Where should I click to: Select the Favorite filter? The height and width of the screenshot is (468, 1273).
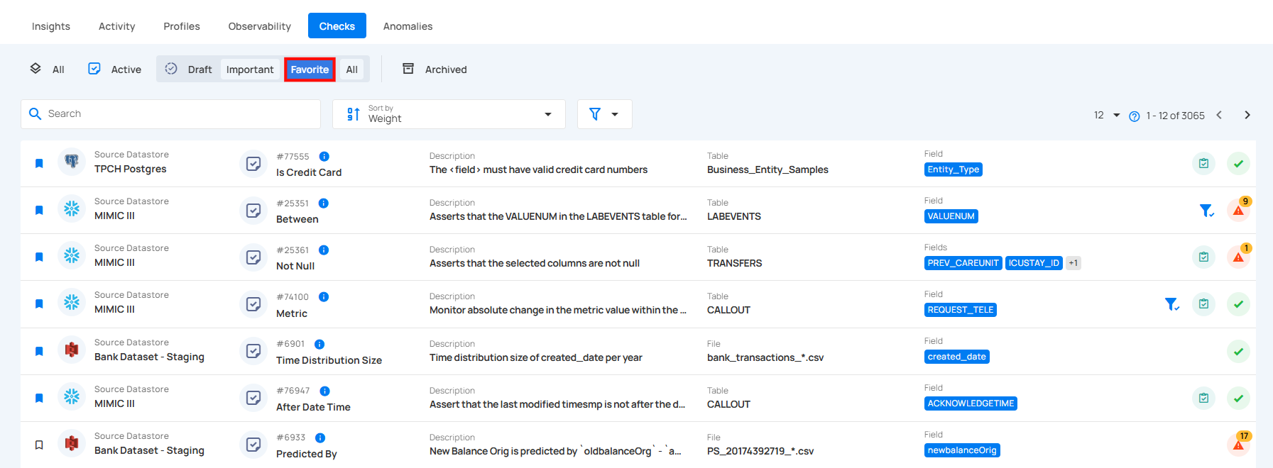tap(310, 69)
